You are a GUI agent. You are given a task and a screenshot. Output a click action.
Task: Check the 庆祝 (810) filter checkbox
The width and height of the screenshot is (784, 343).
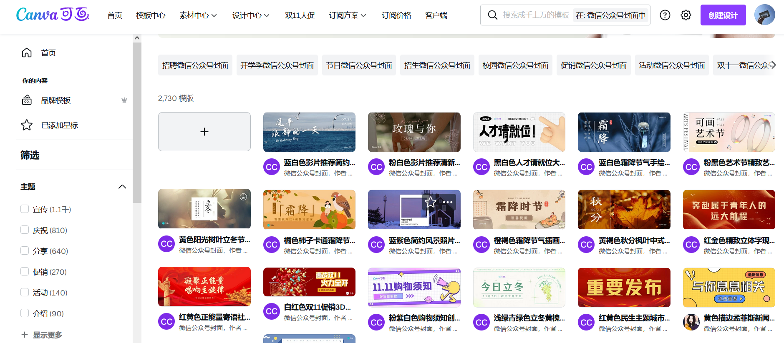tap(25, 230)
